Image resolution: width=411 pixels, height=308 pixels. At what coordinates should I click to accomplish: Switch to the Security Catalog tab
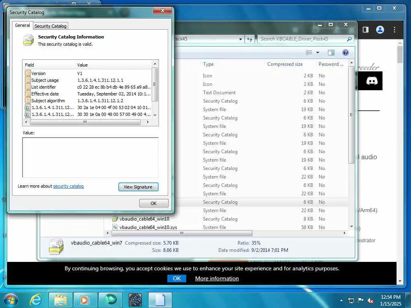50,26
